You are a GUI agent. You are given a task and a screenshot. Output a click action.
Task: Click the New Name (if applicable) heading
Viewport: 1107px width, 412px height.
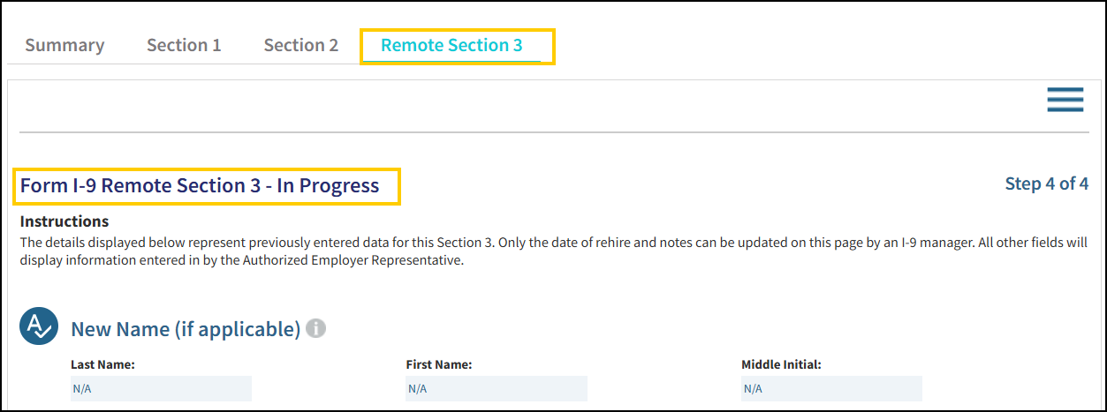(186, 329)
